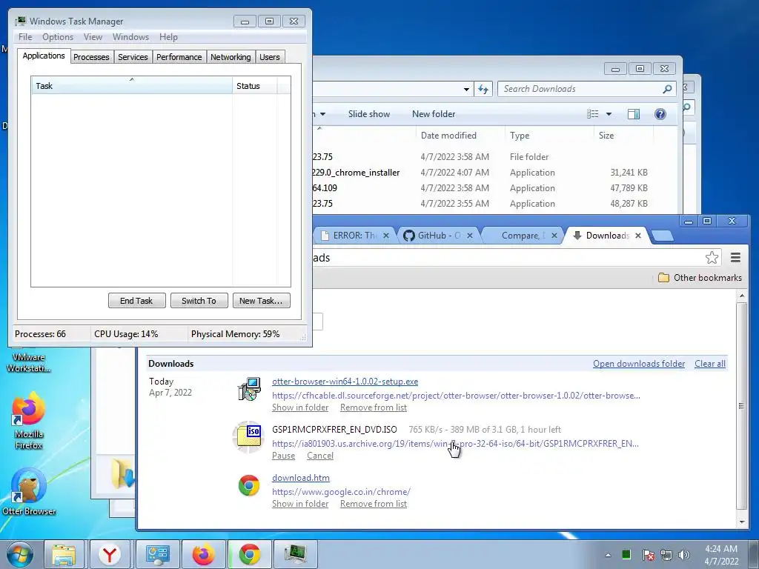759x569 pixels.
Task: Click the green CPU meter tray icon
Action: 626,554
